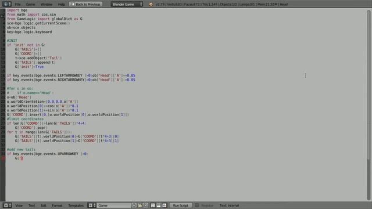
Task: Click the '#limit coordinates' comment line
Action: (x=25, y=119)
